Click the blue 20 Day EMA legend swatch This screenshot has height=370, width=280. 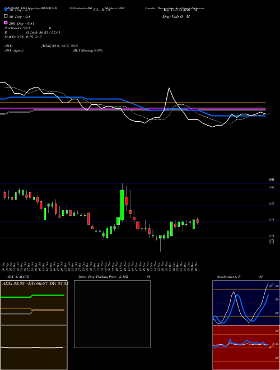[6, 10]
